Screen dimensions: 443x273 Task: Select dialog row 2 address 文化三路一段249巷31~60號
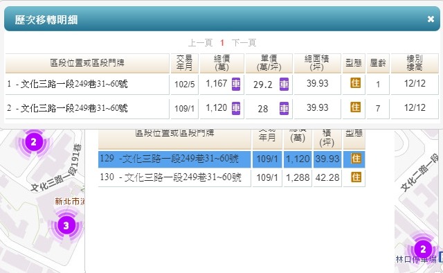click(74, 108)
